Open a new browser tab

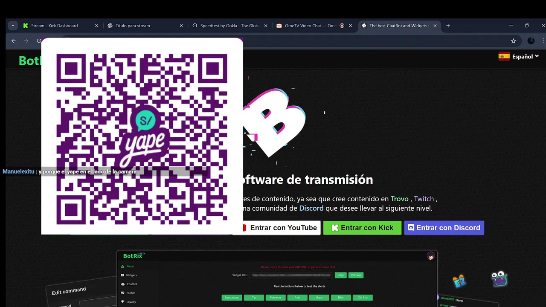click(448, 26)
